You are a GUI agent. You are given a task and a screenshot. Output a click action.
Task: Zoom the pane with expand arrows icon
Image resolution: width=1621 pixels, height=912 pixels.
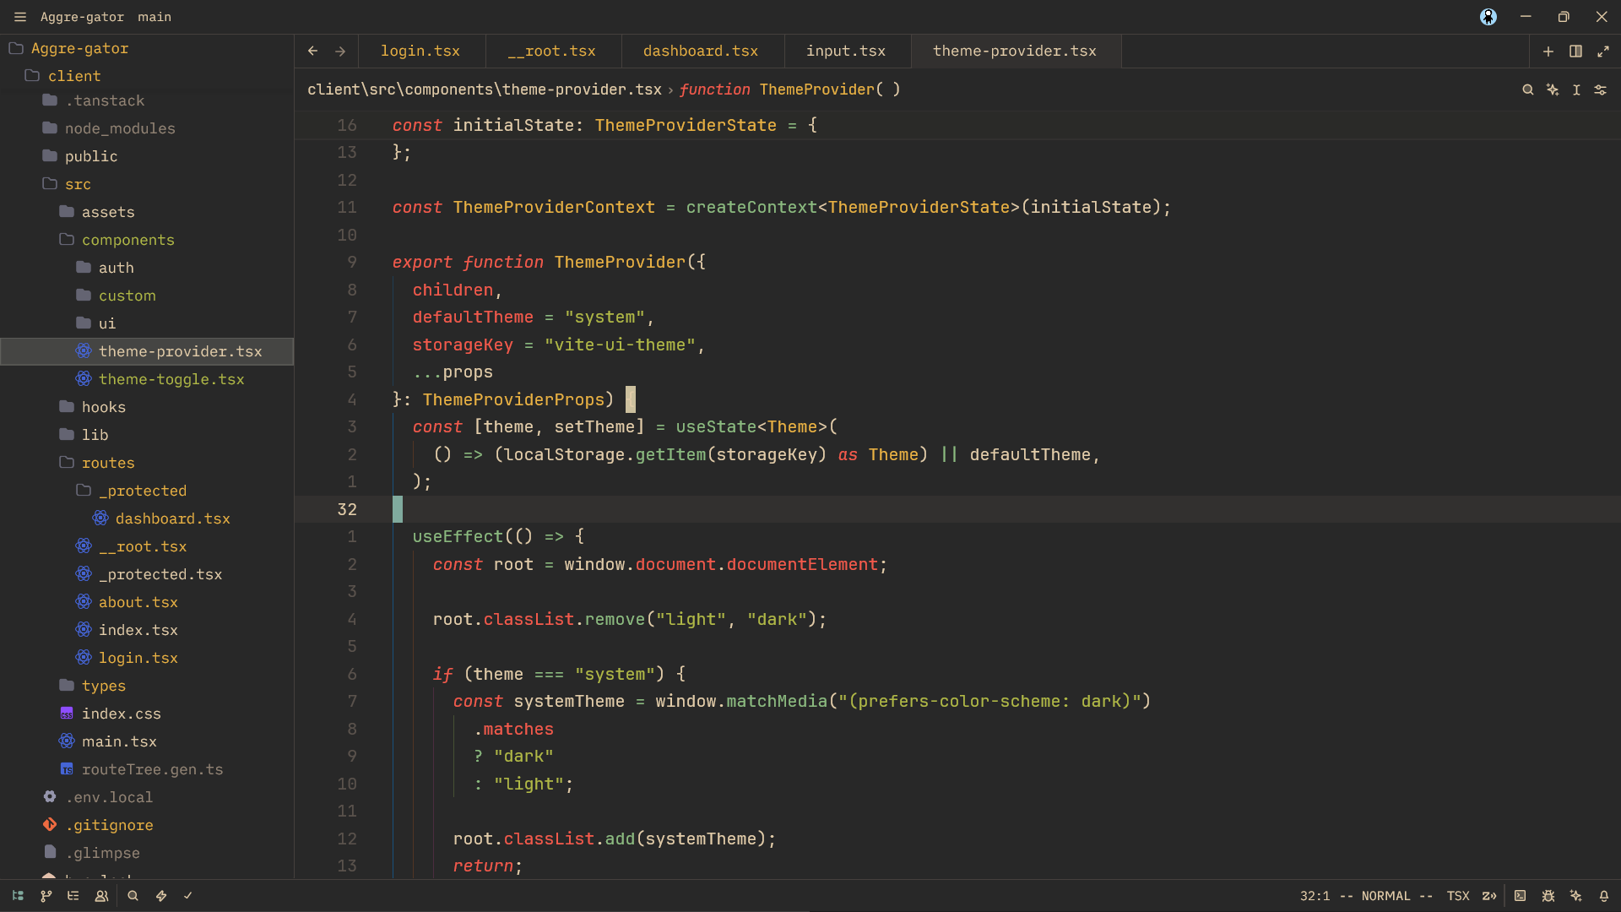pyautogui.click(x=1603, y=52)
